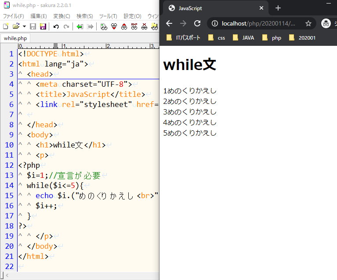The width and height of the screenshot is (337, 280).
Task: Click the Search binoculars icon
Action: pyautogui.click(x=104, y=26)
